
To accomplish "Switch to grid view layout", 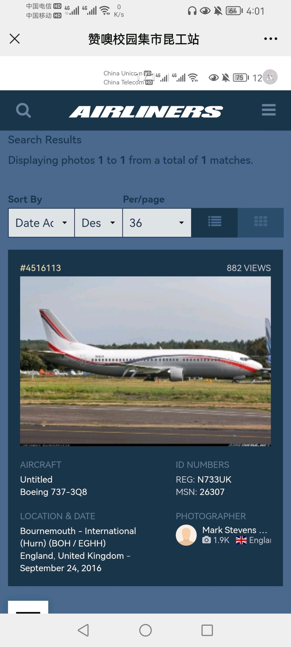I will click(x=261, y=222).
